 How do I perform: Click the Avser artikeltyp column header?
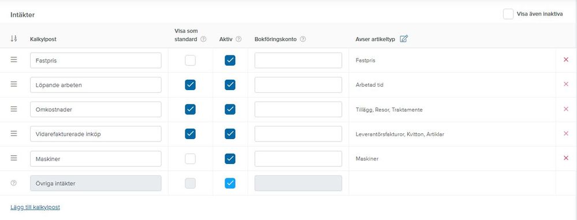point(375,39)
